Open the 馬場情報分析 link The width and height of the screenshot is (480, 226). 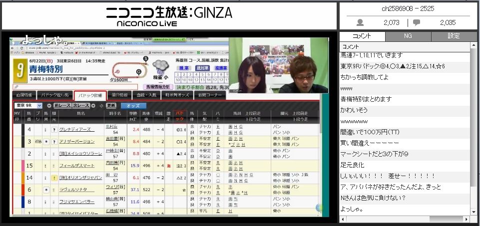point(158,87)
